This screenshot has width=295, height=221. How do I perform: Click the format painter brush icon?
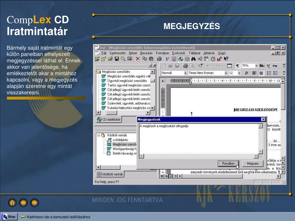pyautogui.click(x=200, y=66)
